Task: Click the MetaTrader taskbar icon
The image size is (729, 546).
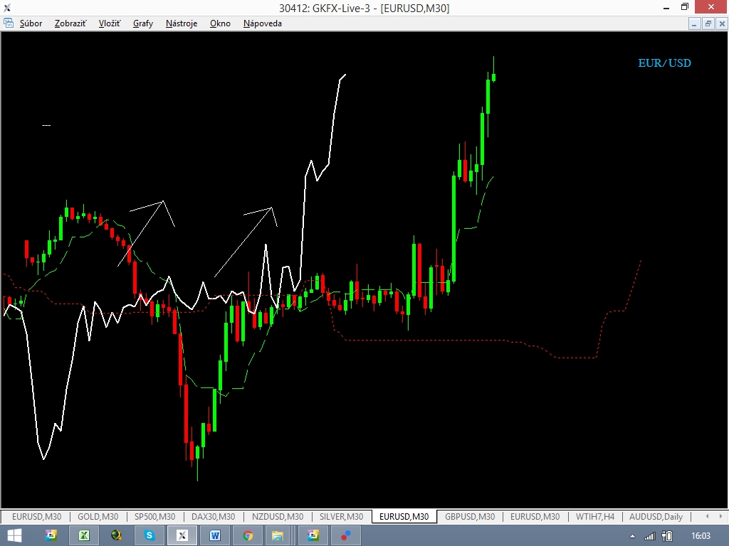Action: click(x=182, y=535)
